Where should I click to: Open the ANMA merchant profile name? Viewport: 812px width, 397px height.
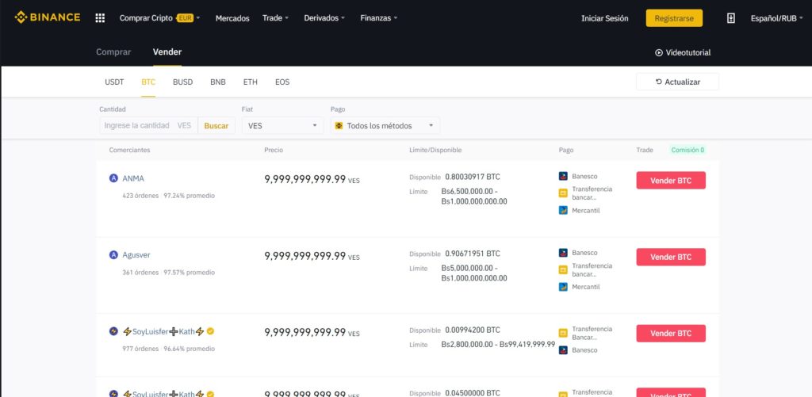click(x=133, y=178)
